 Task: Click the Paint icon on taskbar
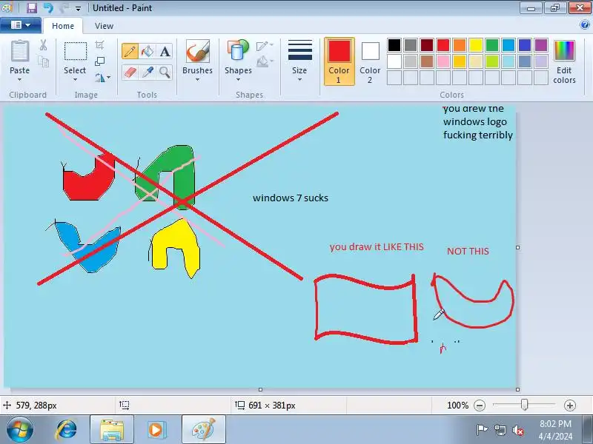[x=203, y=430]
